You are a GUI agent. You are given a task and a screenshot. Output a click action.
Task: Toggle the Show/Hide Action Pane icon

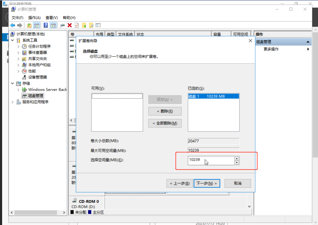[x=53, y=25]
